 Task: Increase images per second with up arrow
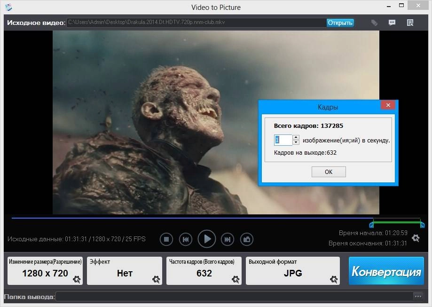coord(296,137)
